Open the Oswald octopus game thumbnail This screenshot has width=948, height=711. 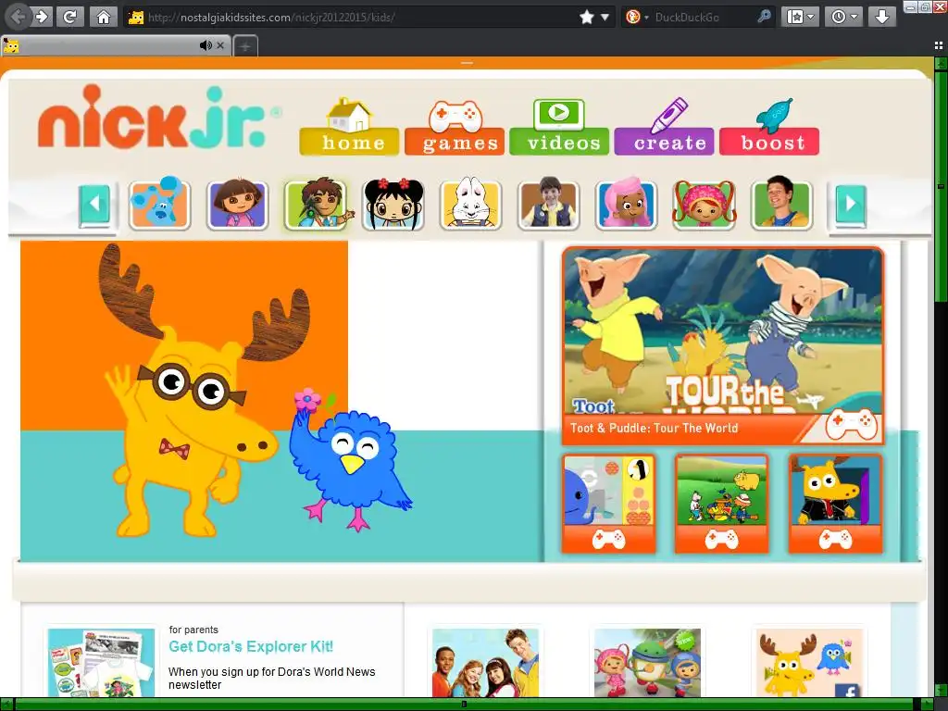click(609, 503)
